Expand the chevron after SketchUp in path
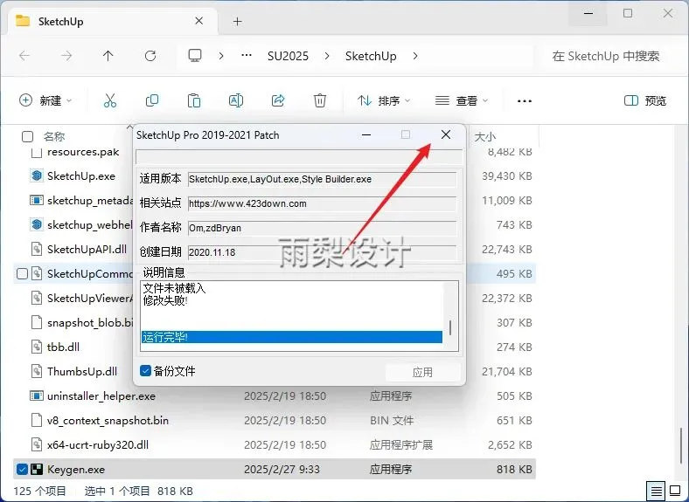The image size is (689, 502). click(x=415, y=56)
